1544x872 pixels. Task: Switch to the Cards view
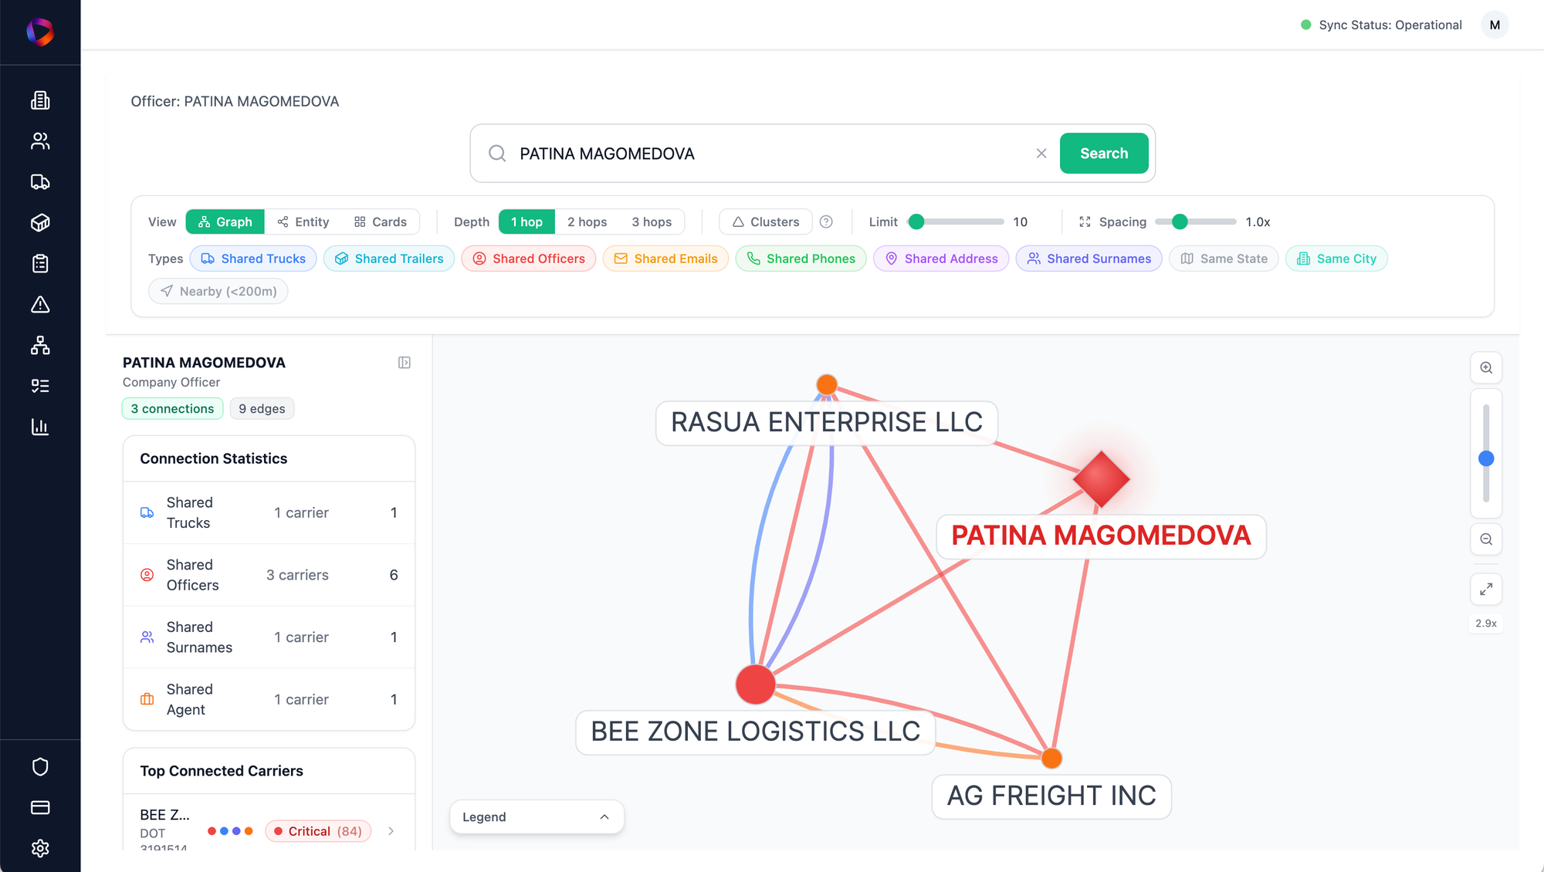381,221
